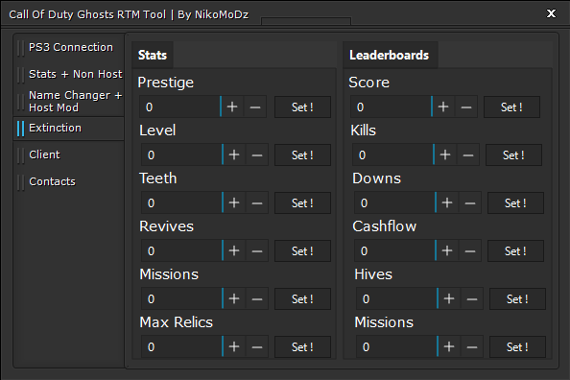
Task: Focus the Prestige number field
Action: point(179,107)
